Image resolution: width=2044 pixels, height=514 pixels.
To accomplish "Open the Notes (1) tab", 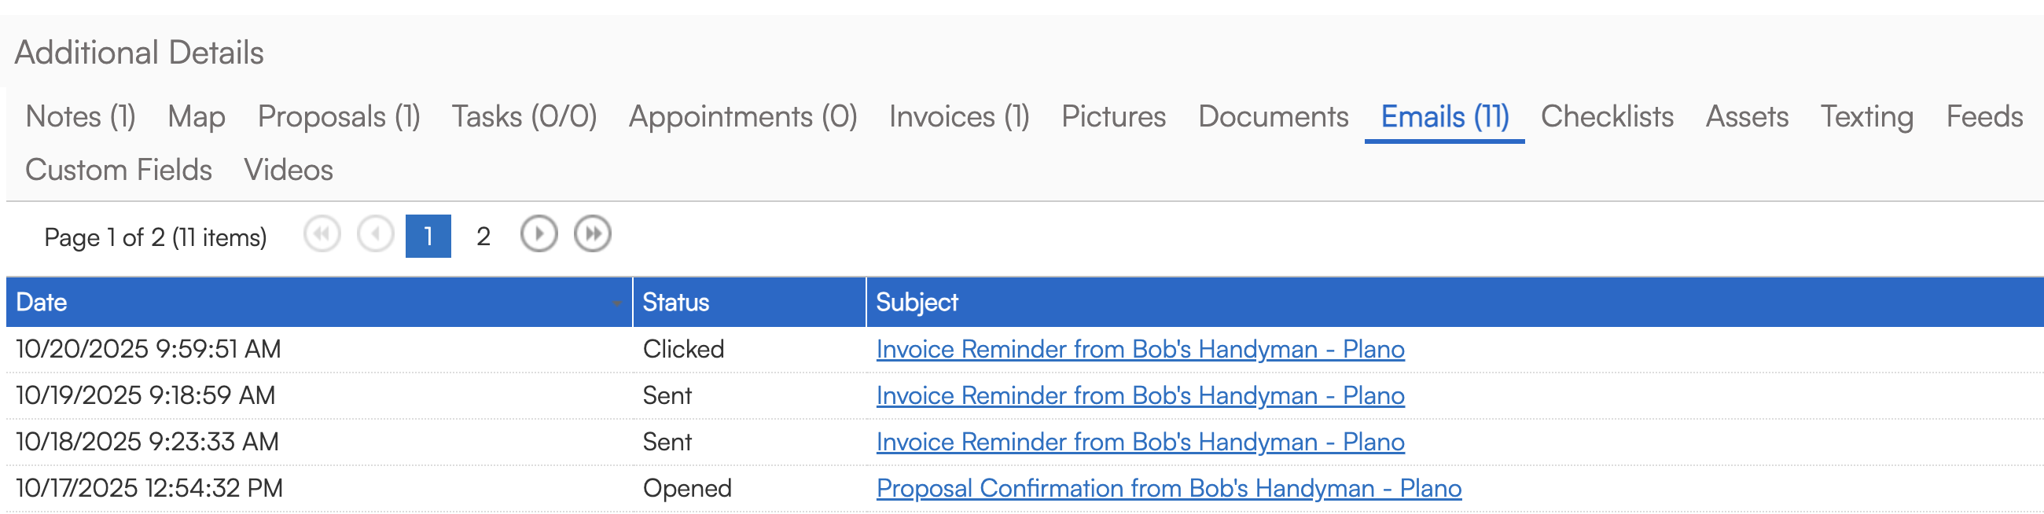I will tap(80, 117).
